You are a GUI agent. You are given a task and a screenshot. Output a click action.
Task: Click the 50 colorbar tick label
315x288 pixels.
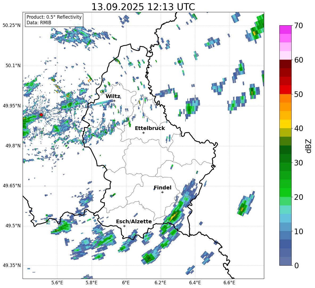pos(298,94)
